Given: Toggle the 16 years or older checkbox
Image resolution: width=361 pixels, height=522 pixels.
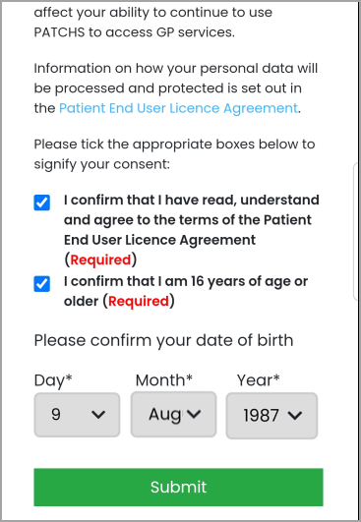Looking at the screenshot, I should click(42, 284).
